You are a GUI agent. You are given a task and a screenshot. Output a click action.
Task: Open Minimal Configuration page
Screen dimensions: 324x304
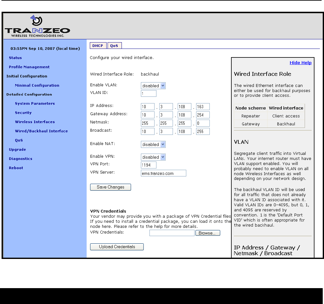coord(37,85)
